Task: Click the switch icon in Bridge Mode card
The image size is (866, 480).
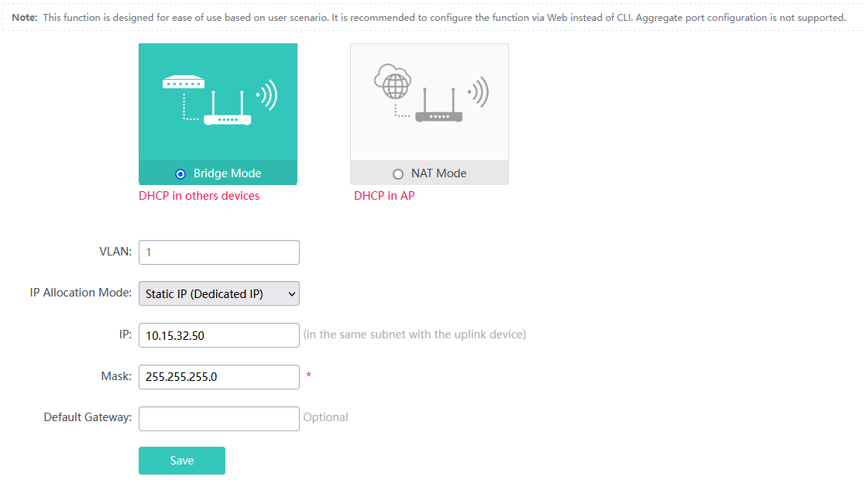Action: tap(184, 82)
